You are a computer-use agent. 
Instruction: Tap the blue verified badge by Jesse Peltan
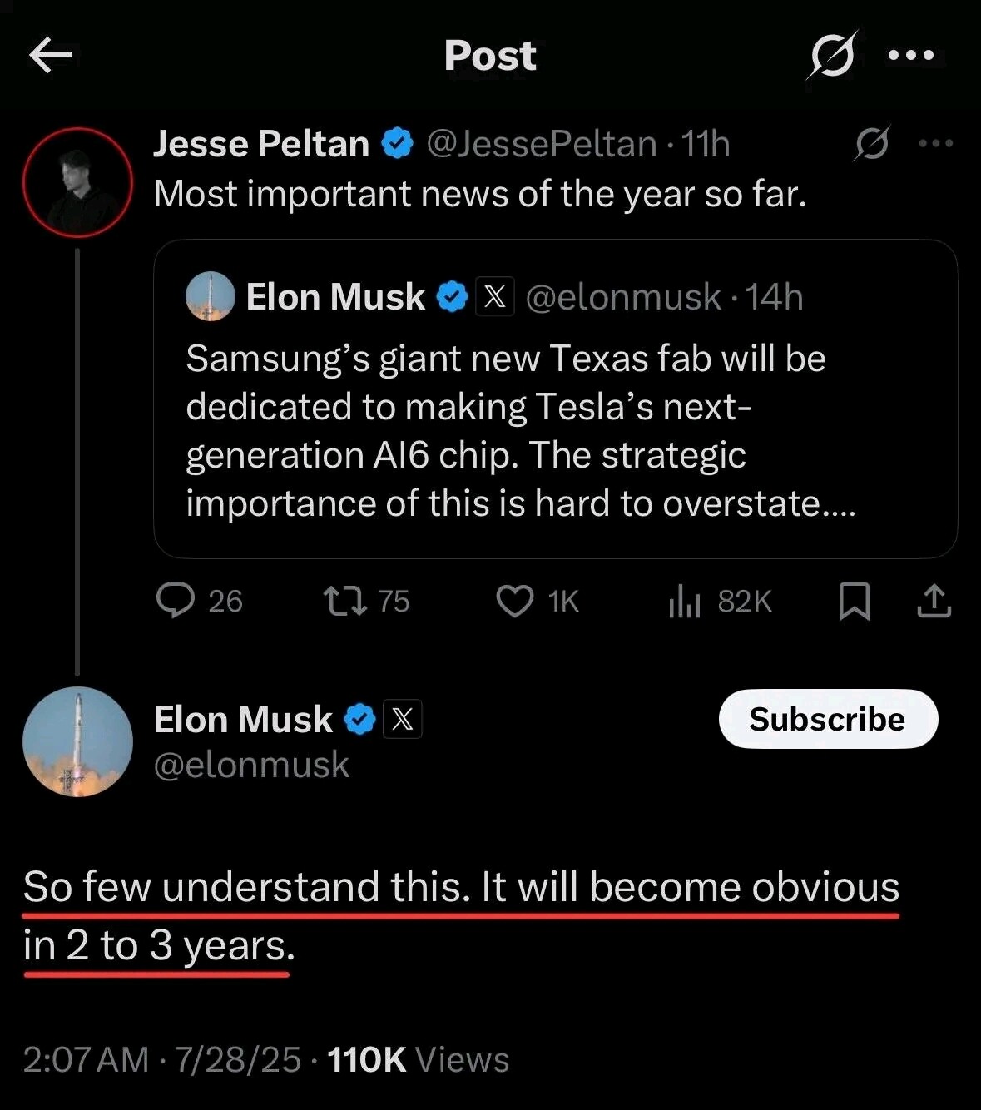pos(398,144)
